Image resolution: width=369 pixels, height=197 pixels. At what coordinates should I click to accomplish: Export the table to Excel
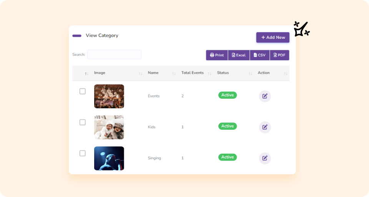click(239, 55)
